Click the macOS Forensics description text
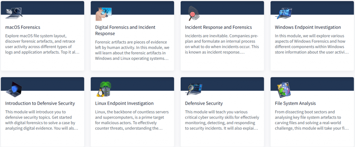 42,44
